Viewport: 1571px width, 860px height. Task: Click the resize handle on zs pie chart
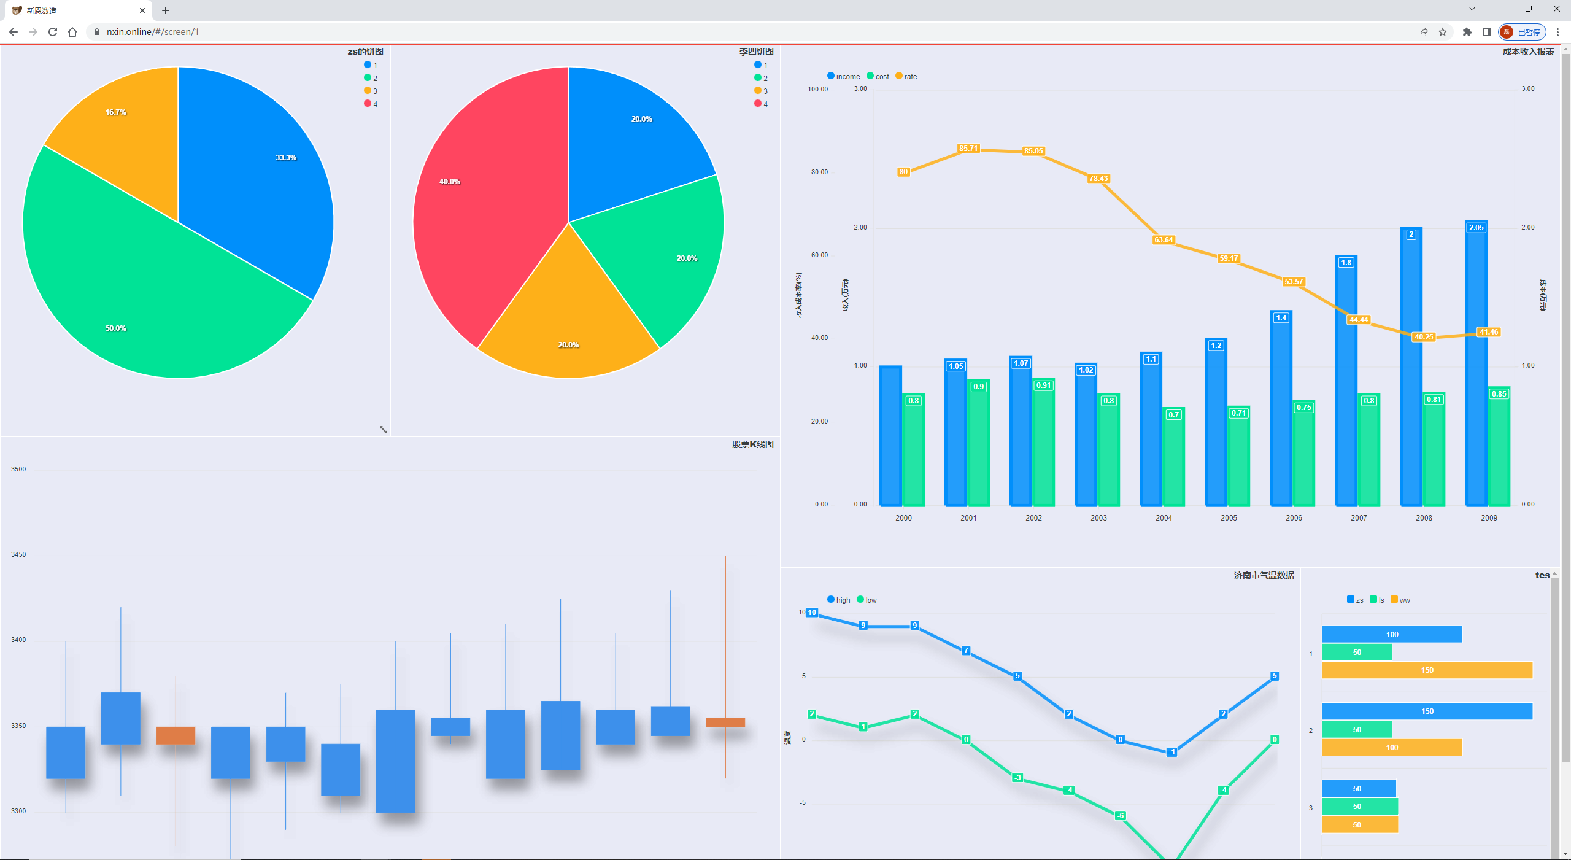pyautogui.click(x=383, y=430)
